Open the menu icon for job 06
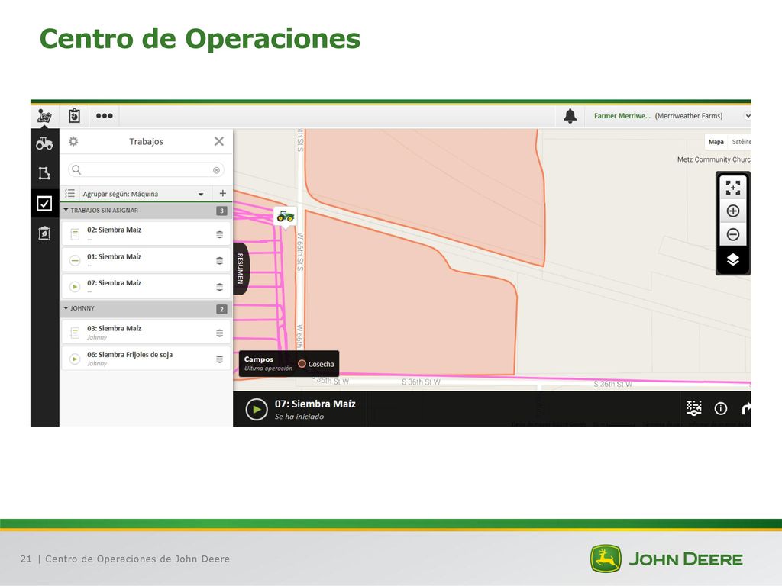Viewport: 782px width, 586px height. pyautogui.click(x=219, y=359)
